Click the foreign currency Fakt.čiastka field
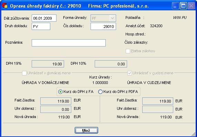The height and width of the screenshot is (137, 197). [158, 101]
